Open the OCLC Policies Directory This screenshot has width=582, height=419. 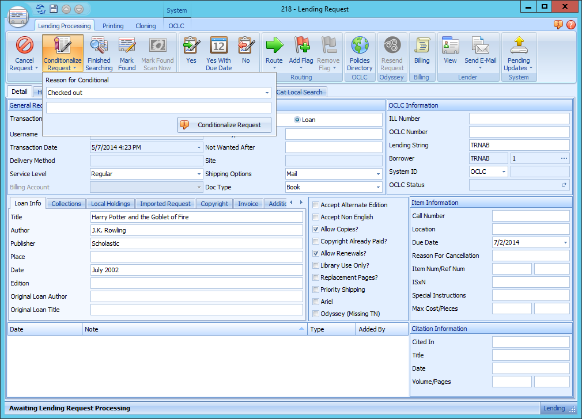(x=360, y=53)
